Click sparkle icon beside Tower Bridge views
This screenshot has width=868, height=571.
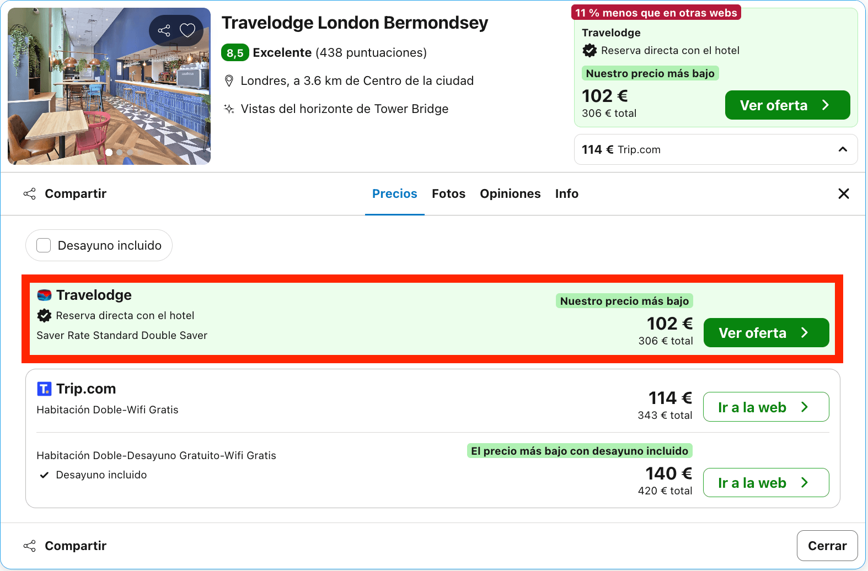229,109
